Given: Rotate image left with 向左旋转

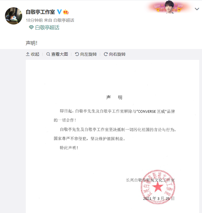Looking at the screenshot, I should tap(86, 54).
